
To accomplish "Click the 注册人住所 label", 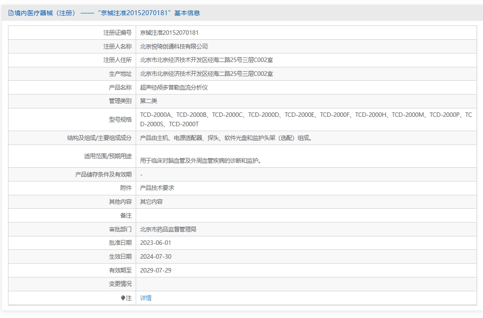I will [x=117, y=60].
